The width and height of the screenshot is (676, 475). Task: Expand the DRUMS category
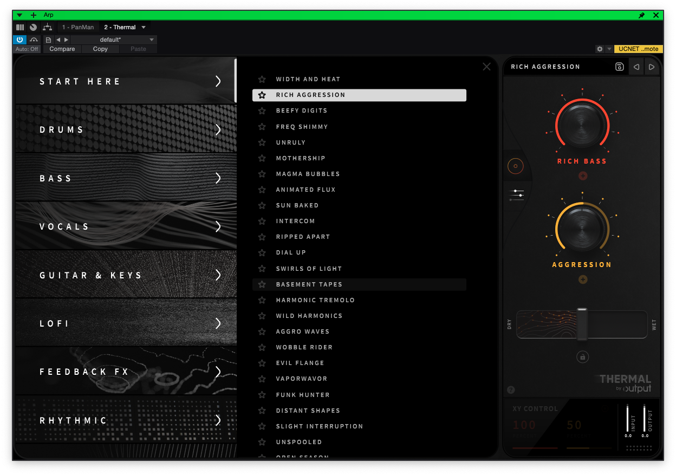pos(126,129)
